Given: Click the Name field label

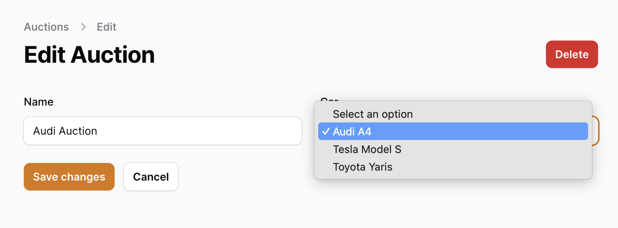Looking at the screenshot, I should pyautogui.click(x=39, y=102).
